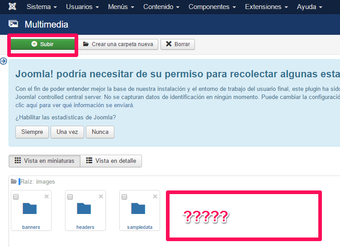Switch to Vista en detalle
340x247 pixels.
tap(111, 161)
